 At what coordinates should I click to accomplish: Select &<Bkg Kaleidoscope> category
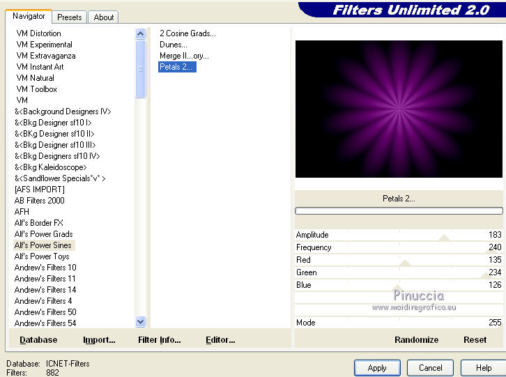[51, 167]
